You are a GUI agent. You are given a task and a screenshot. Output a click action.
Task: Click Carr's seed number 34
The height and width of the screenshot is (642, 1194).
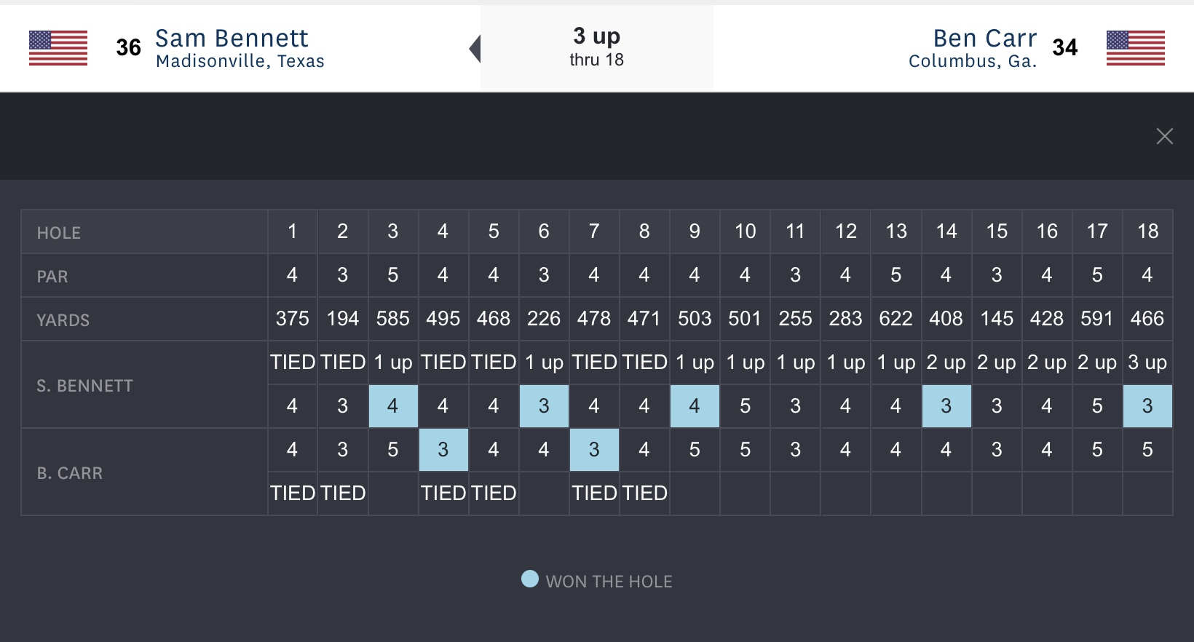[x=1064, y=48]
